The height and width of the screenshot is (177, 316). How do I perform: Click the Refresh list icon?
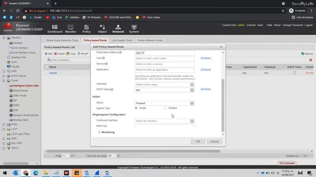[303, 54]
